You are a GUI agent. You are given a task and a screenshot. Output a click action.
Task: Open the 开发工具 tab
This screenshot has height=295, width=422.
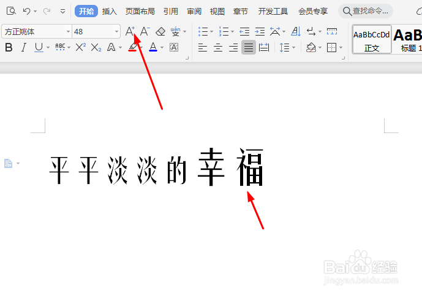point(273,11)
